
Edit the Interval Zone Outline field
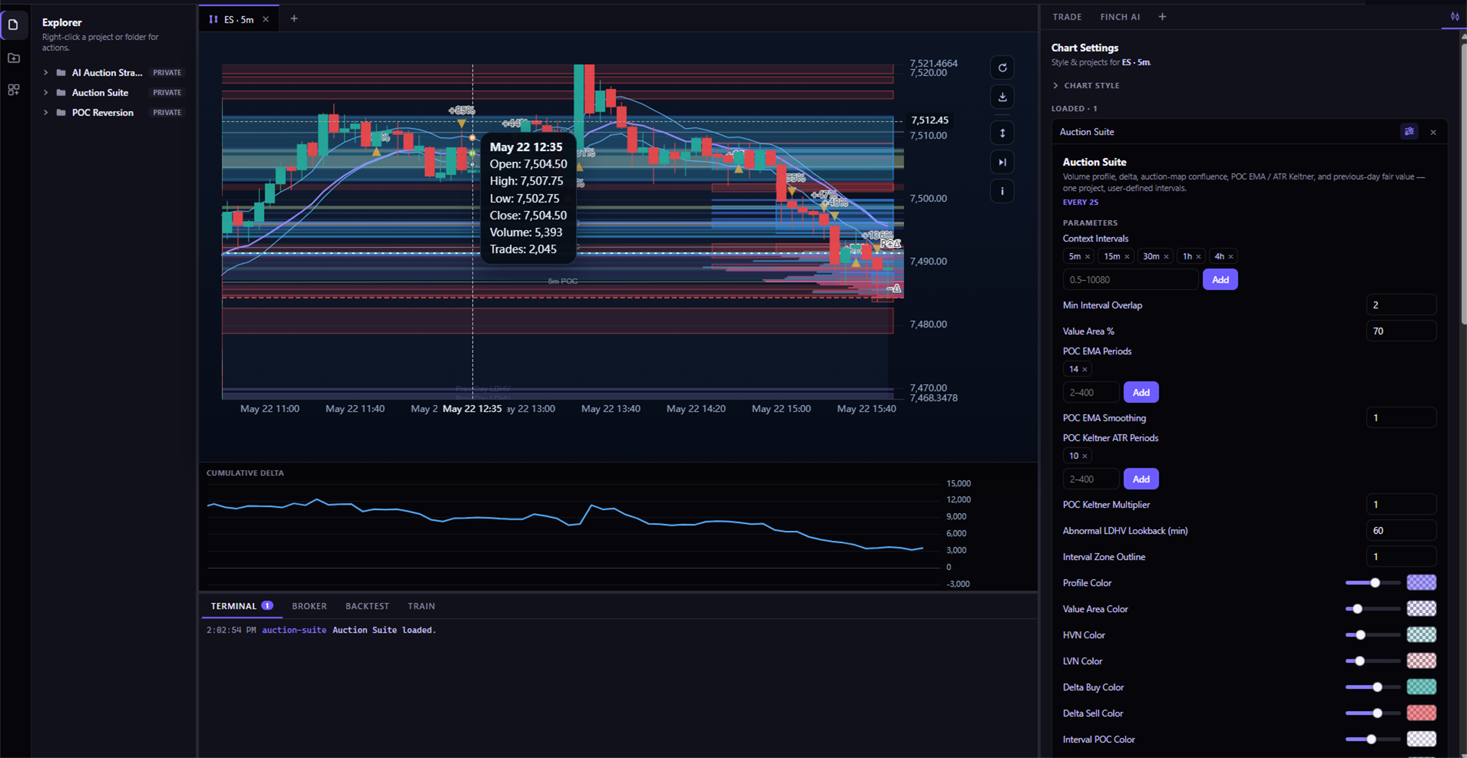click(1401, 557)
